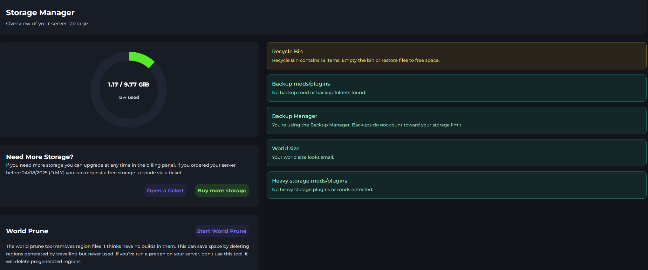Select the Heavy storage mods/plugins title

click(x=309, y=181)
